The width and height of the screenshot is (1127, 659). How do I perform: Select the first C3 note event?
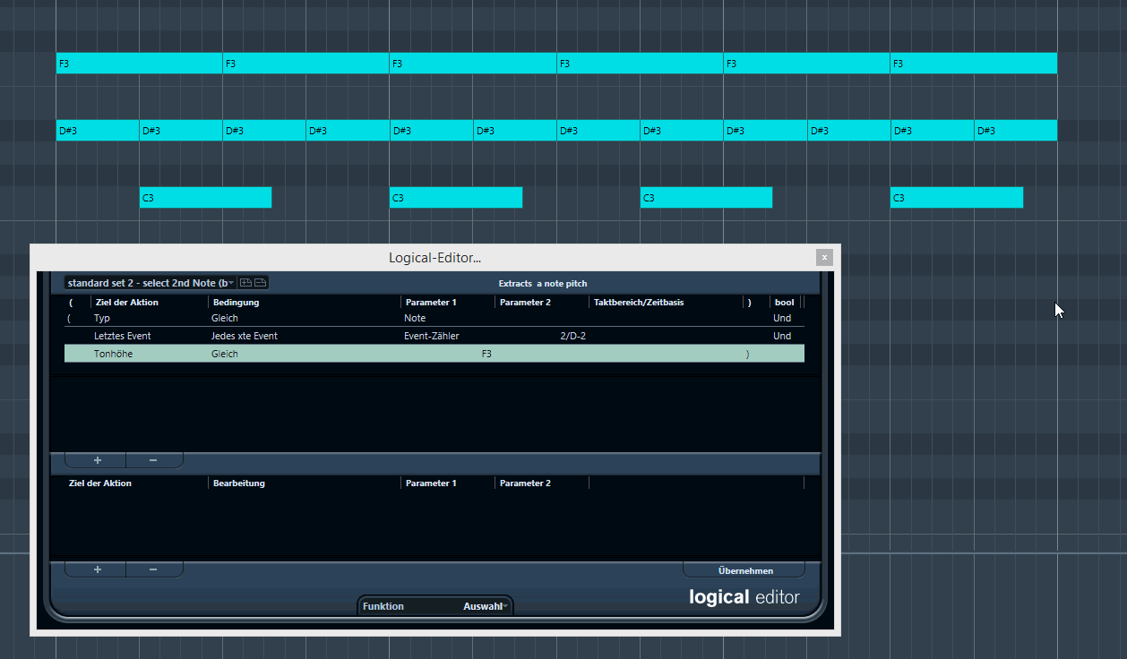pos(205,198)
